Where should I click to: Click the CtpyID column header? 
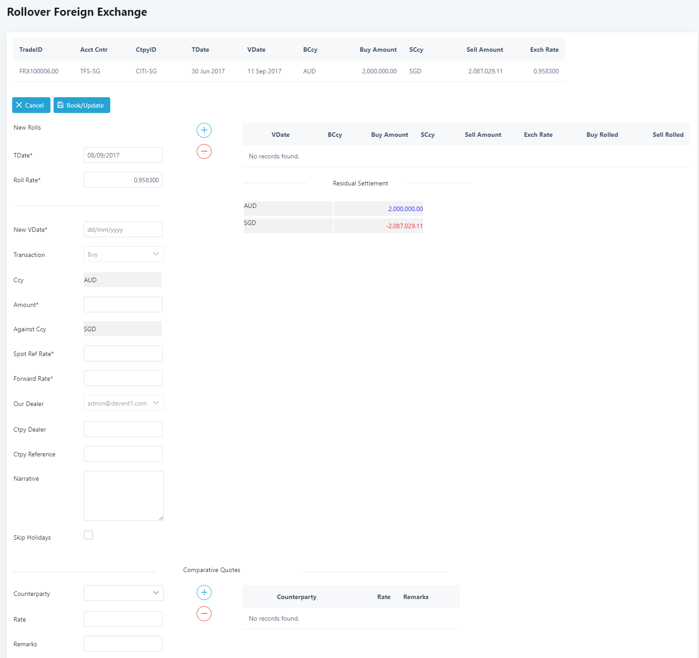pos(146,50)
